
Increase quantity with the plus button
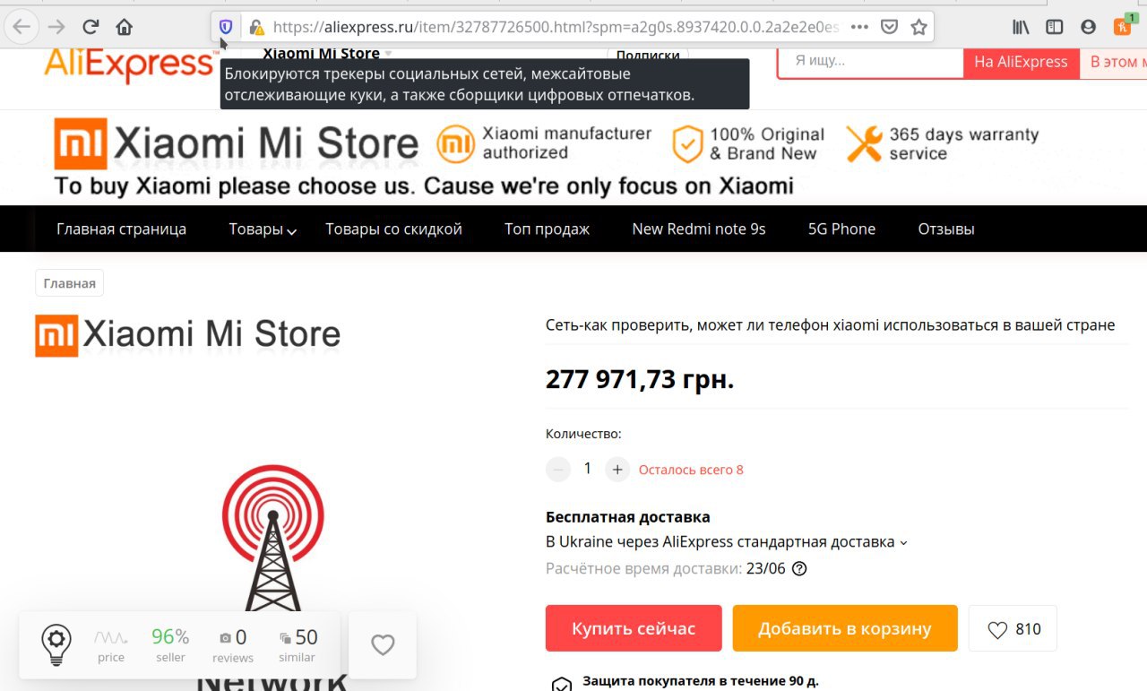click(x=617, y=469)
